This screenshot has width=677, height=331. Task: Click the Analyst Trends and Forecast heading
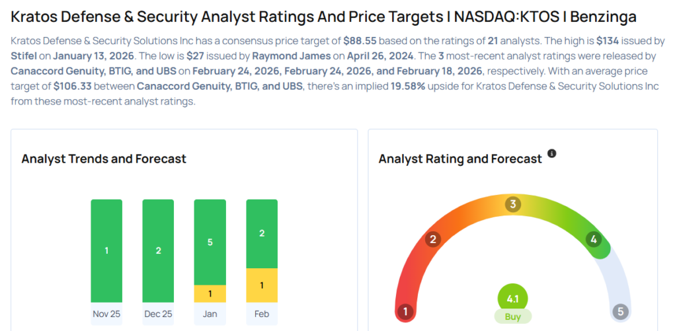point(104,159)
